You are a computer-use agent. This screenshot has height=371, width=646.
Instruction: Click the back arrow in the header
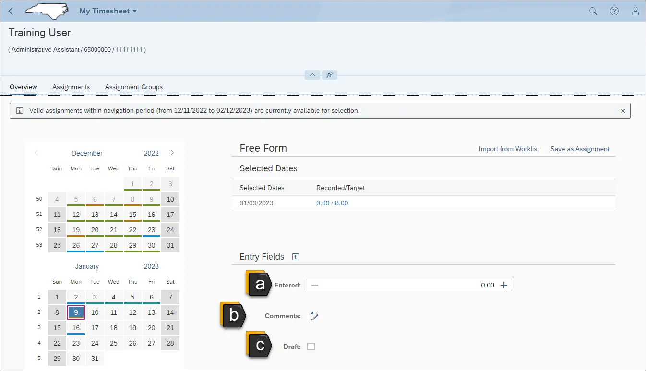tap(11, 11)
